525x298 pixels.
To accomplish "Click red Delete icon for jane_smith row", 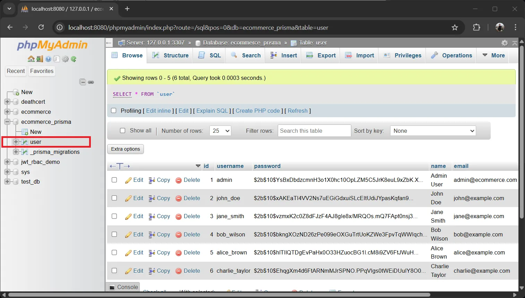I will [x=179, y=216].
